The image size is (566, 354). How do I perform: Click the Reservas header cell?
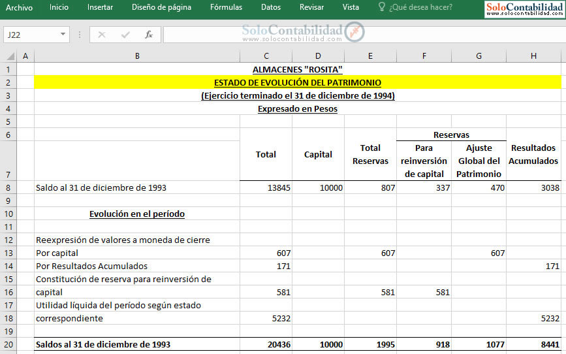coord(451,135)
